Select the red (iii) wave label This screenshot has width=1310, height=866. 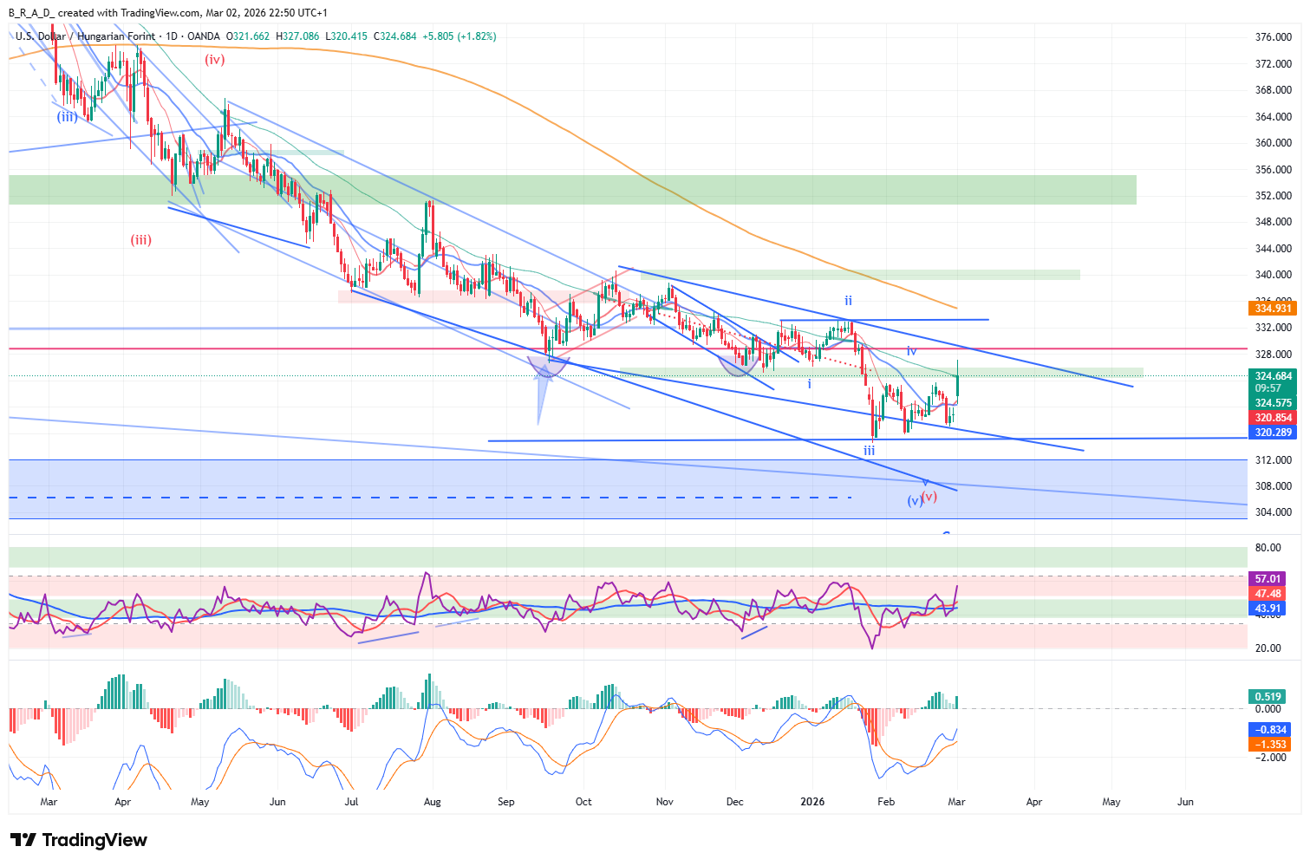click(141, 240)
